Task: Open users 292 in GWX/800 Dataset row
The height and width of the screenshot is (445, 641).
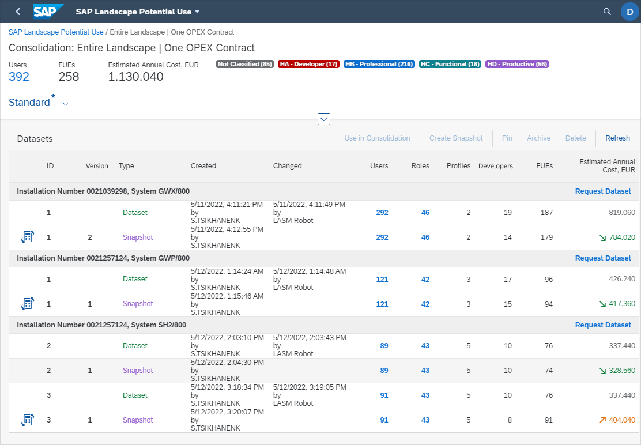Action: 382,213
